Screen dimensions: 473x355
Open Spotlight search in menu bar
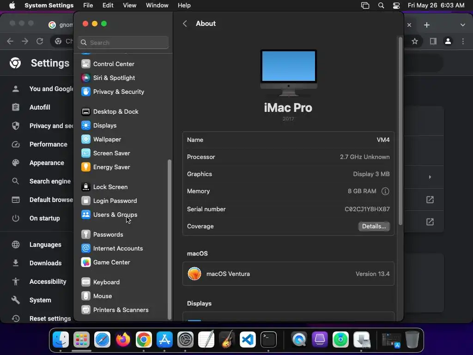coord(381,6)
